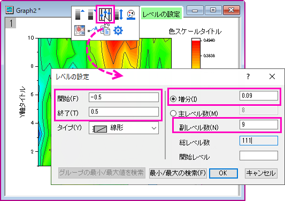285x201 pixels.
Task: Open Set Levels sliders icon
Action: (x=105, y=14)
